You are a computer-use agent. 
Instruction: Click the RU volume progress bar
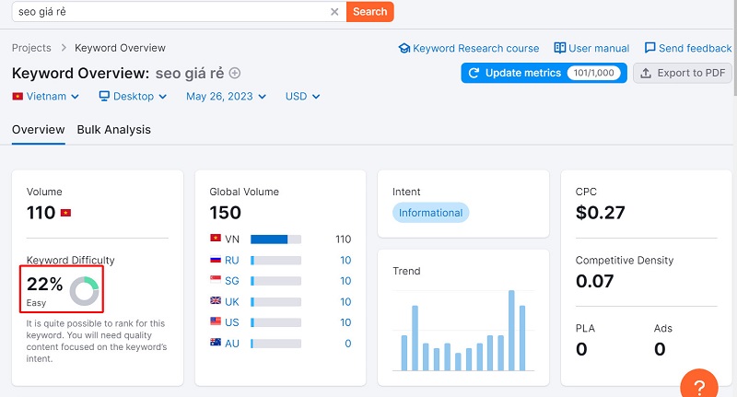point(275,261)
